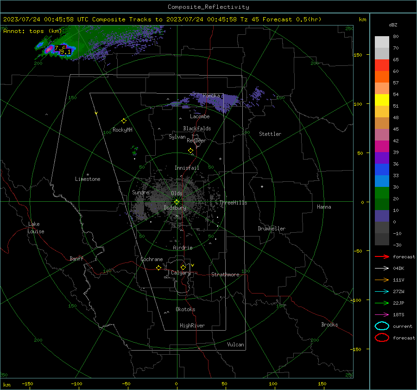417x390 pixels.
Task: Click the magenta 18TS track arrow
Action: click(382, 315)
